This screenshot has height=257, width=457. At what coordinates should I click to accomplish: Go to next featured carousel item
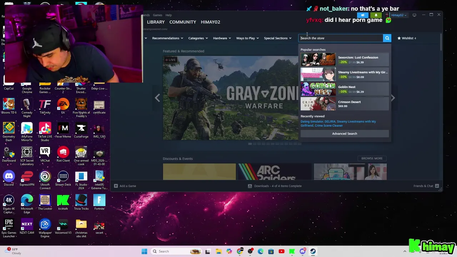(x=393, y=98)
